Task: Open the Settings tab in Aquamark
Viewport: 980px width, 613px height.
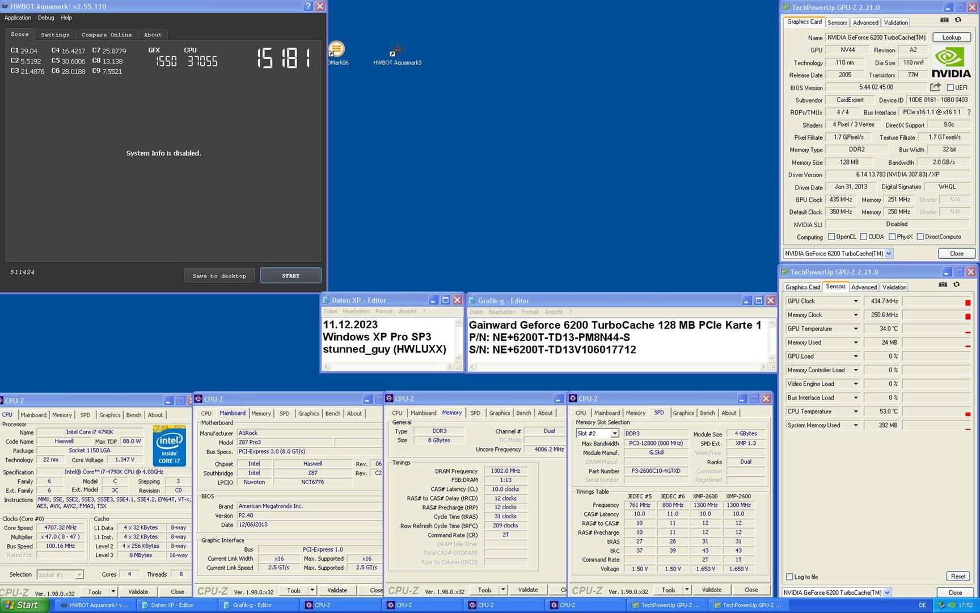Action: (55, 35)
